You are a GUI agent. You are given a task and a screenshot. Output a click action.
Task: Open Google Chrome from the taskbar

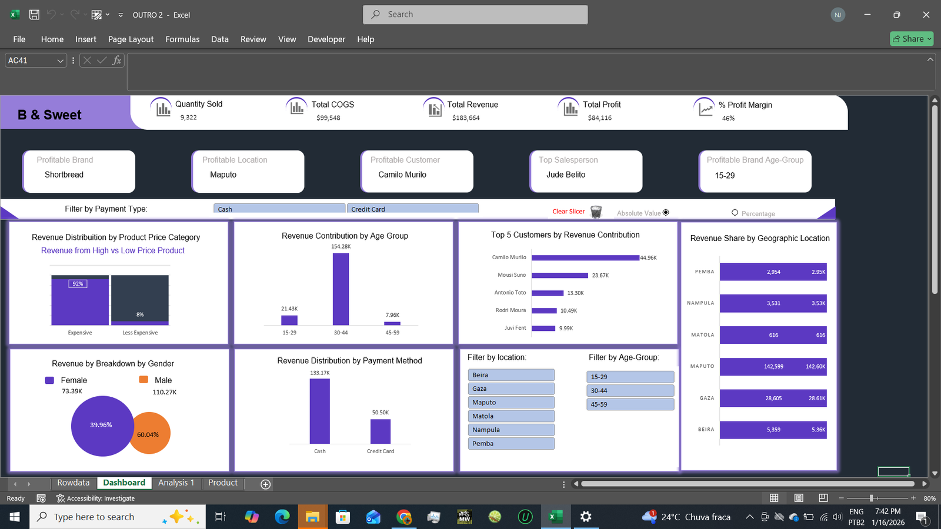click(x=403, y=517)
